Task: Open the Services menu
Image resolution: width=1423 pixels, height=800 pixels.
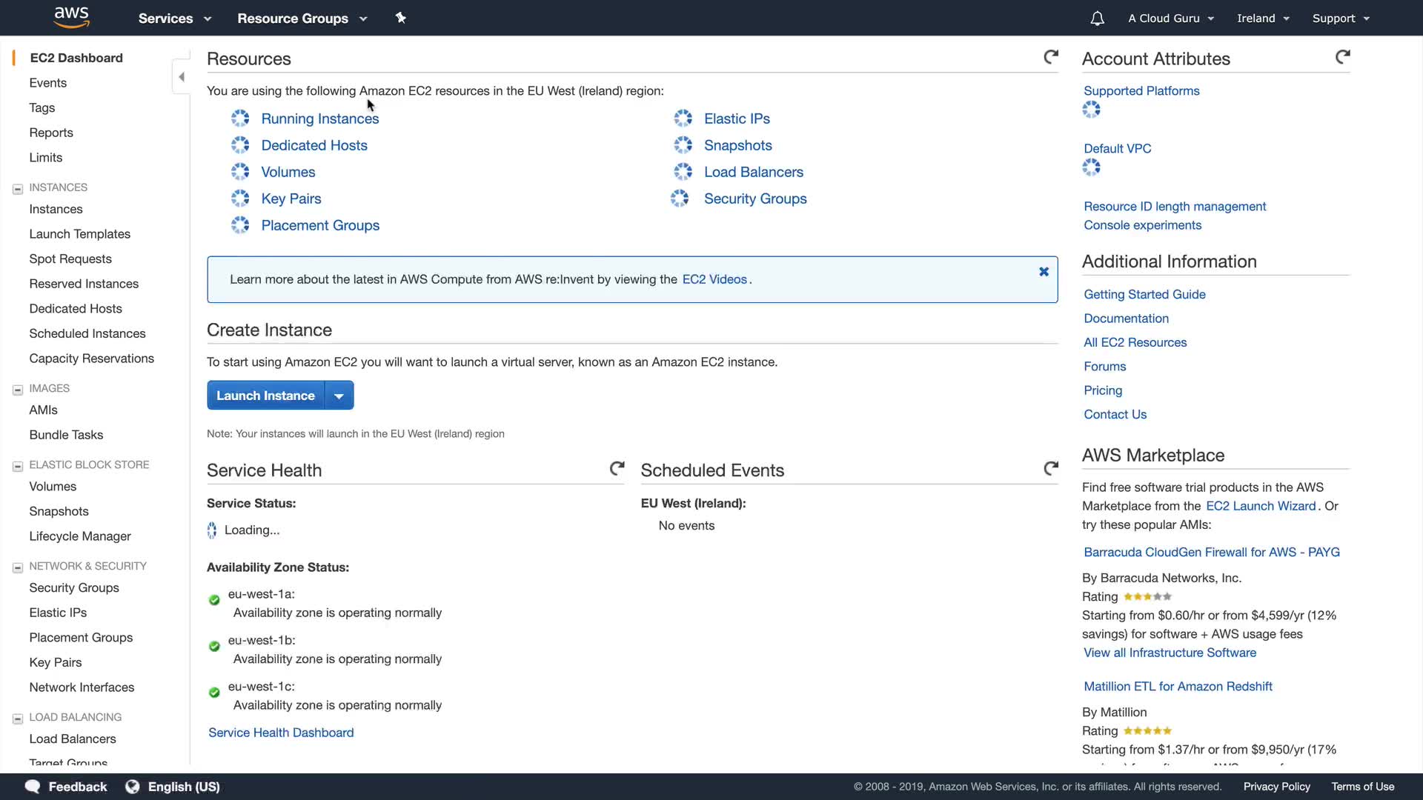Action: pyautogui.click(x=174, y=19)
